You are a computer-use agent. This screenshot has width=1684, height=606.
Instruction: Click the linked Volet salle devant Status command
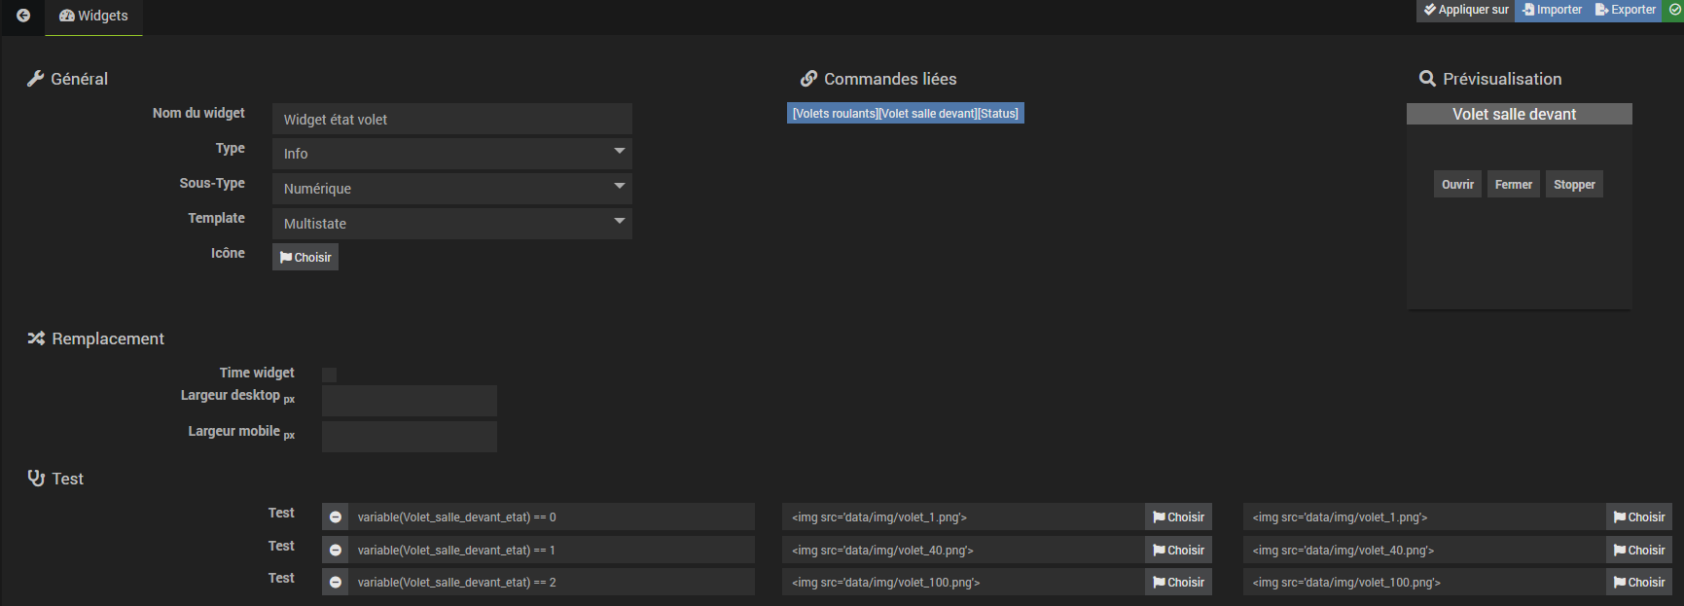pyautogui.click(x=905, y=114)
